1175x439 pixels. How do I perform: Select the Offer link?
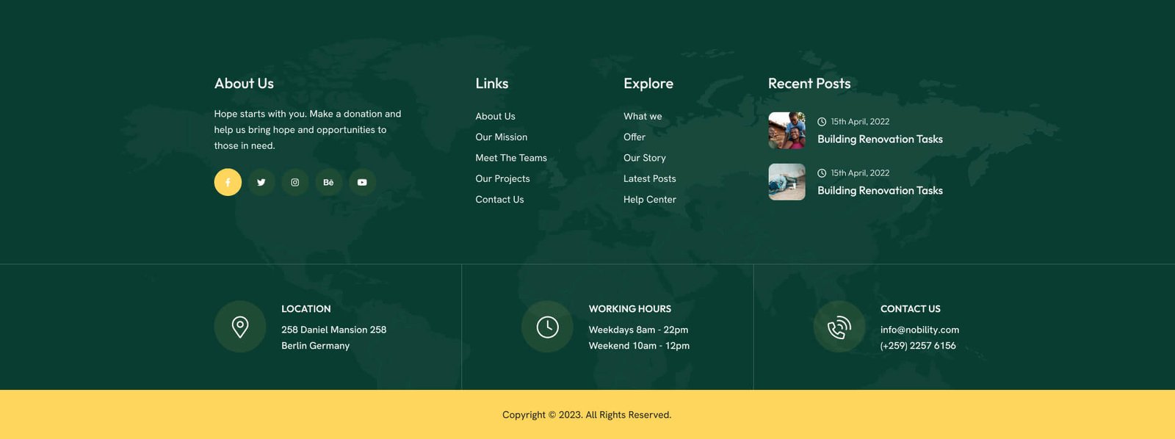pyautogui.click(x=634, y=137)
